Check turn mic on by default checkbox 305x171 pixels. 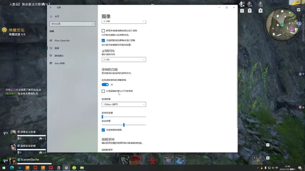(x=103, y=91)
